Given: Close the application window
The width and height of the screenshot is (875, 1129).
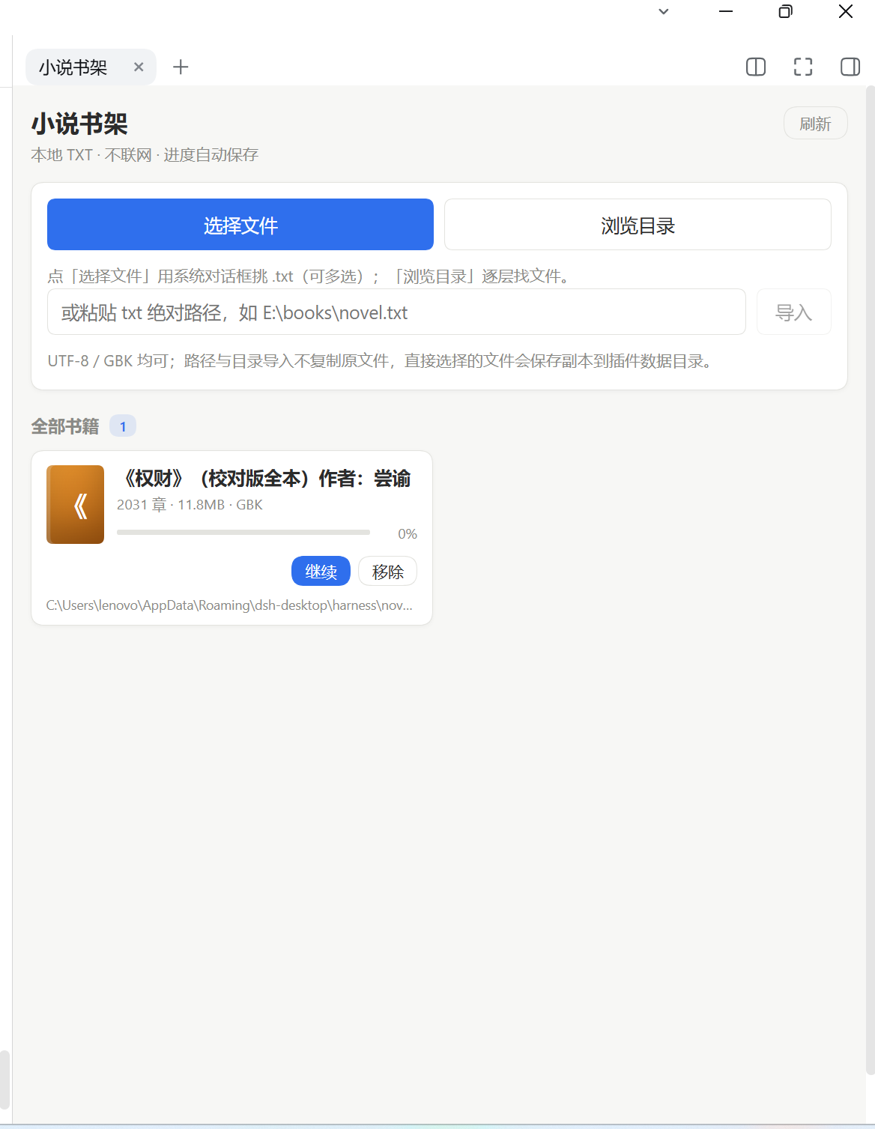Looking at the screenshot, I should pos(846,11).
